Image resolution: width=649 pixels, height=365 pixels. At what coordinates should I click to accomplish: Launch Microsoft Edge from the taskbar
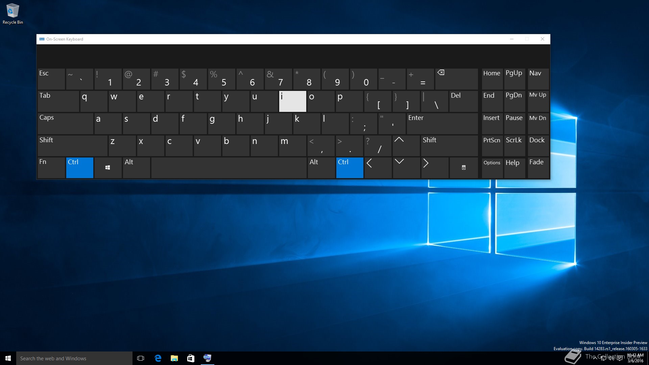tap(158, 358)
